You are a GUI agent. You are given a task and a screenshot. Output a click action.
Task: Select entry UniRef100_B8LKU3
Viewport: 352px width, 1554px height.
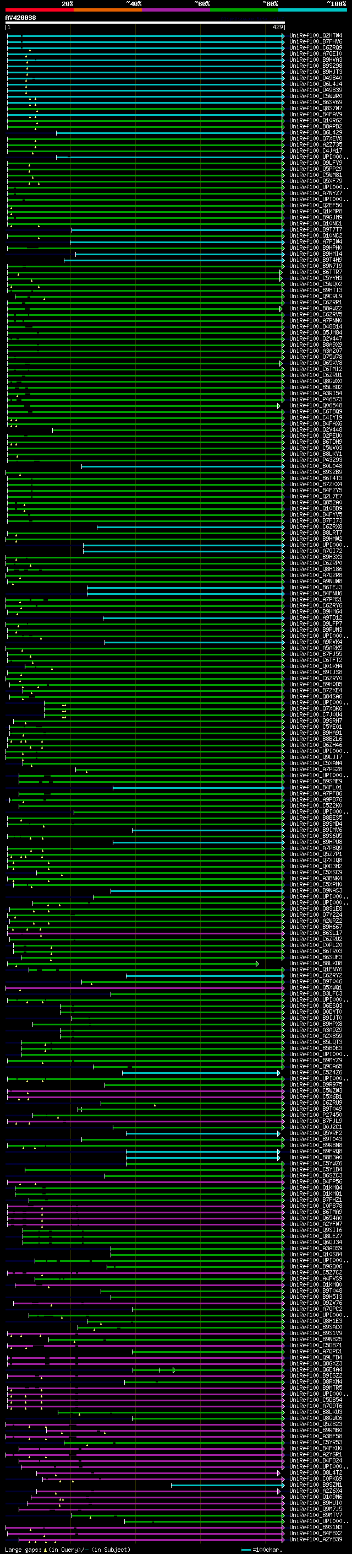click(316, 1412)
